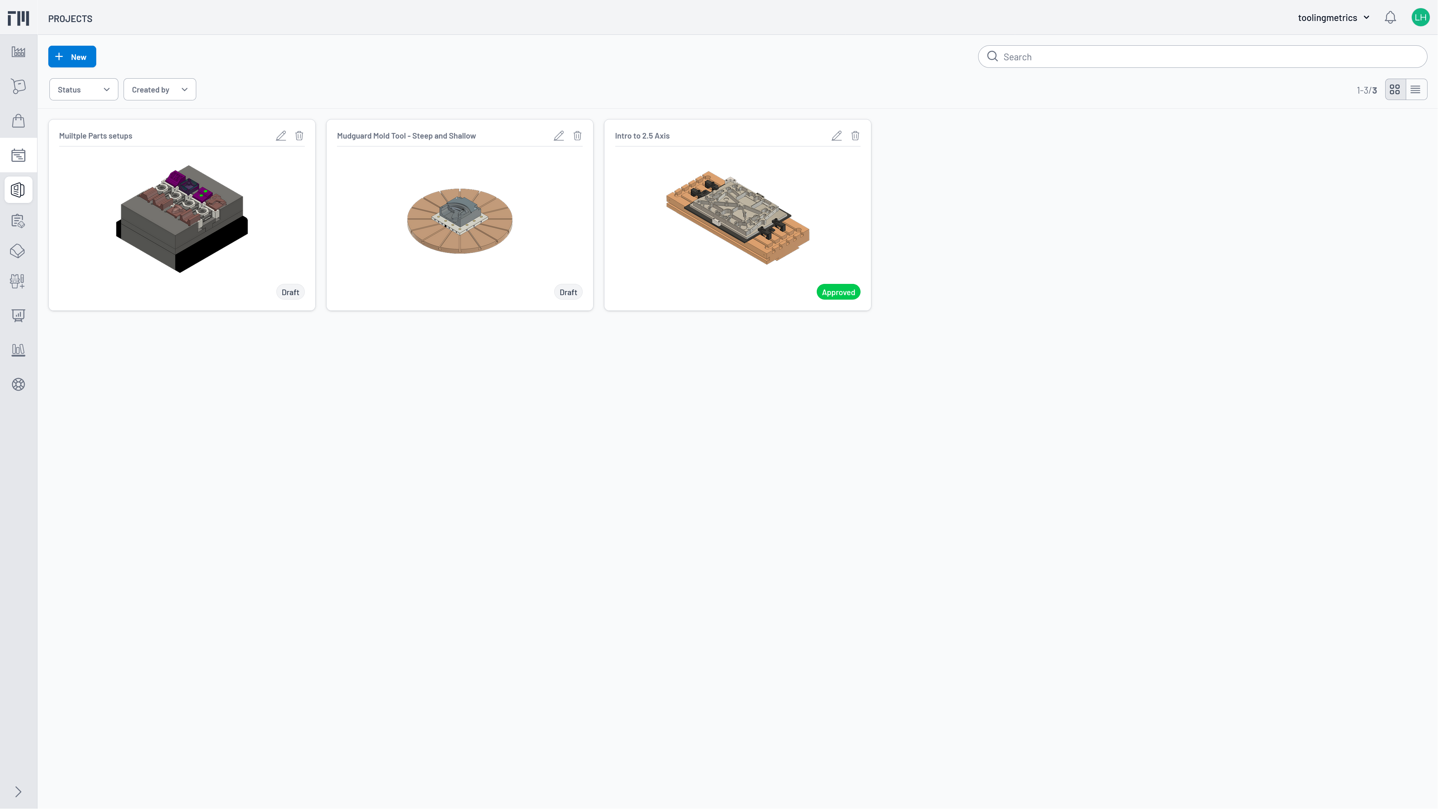Open the shopping bag sidebar icon

point(18,121)
